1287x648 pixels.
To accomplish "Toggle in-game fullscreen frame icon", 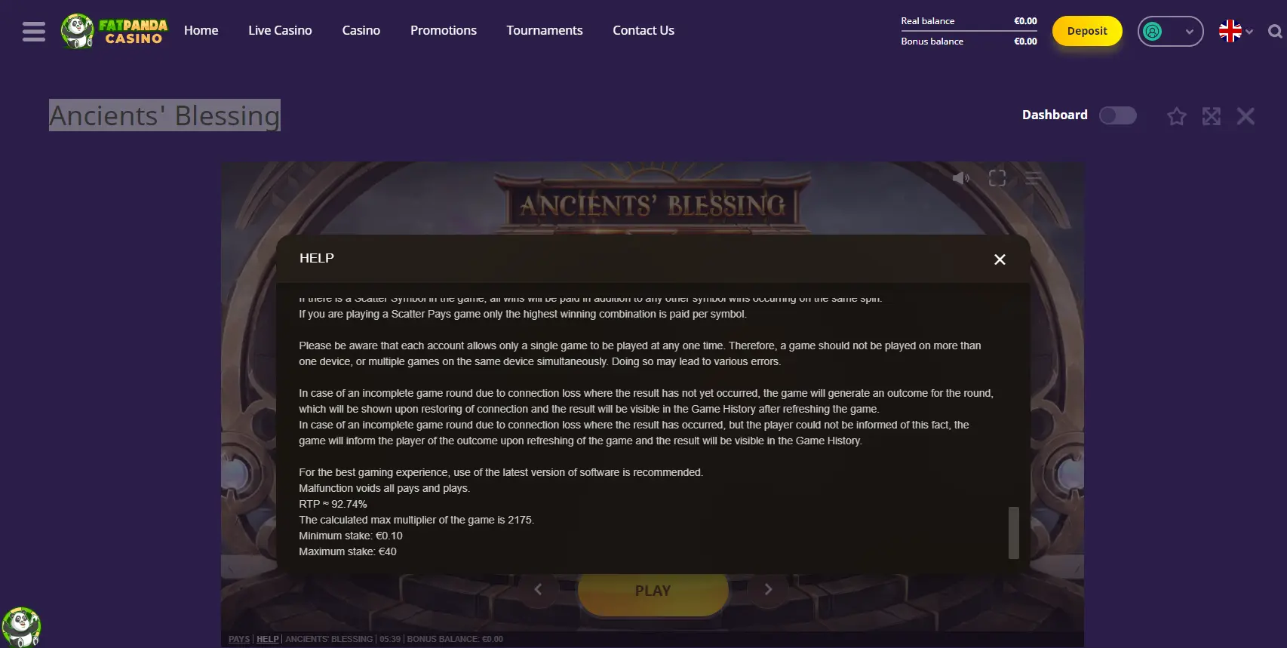I will point(997,178).
